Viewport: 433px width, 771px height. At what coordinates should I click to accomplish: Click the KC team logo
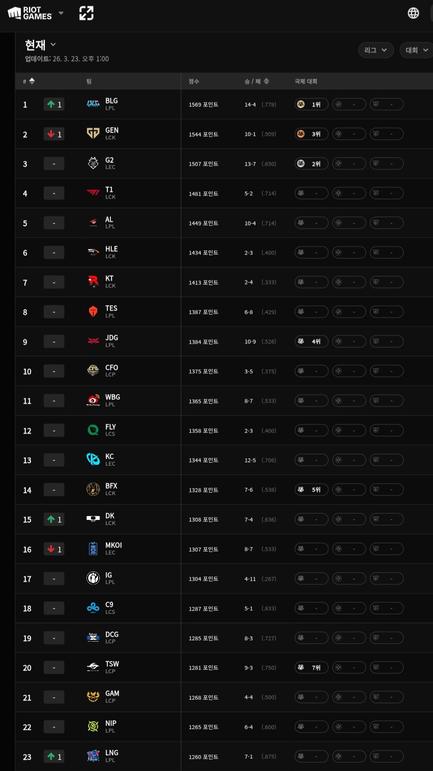[x=93, y=460]
